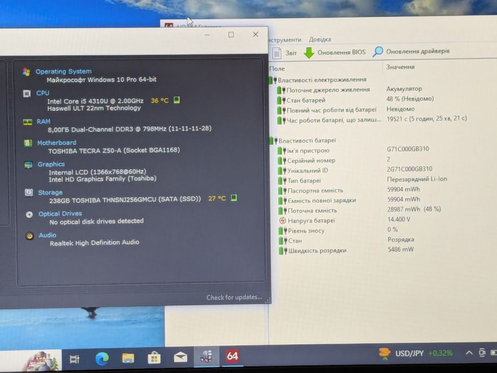
Task: Click the 14.400 V voltage value
Action: [399, 219]
